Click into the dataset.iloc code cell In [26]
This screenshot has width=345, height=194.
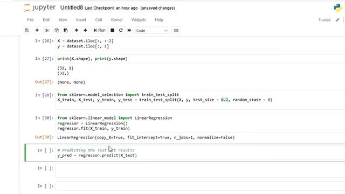tap(200, 44)
